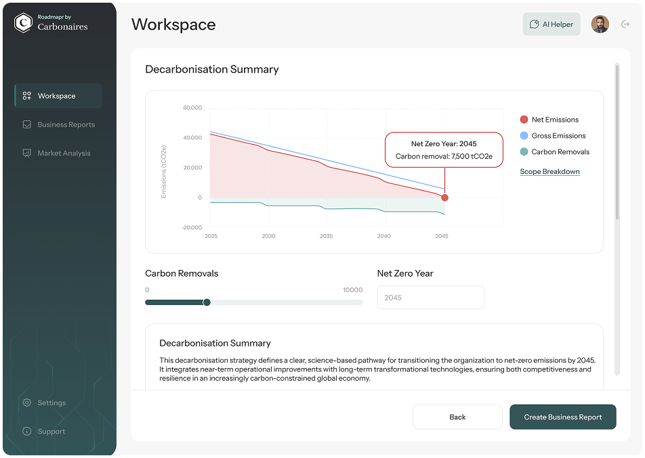Click the Back button

coord(457,417)
